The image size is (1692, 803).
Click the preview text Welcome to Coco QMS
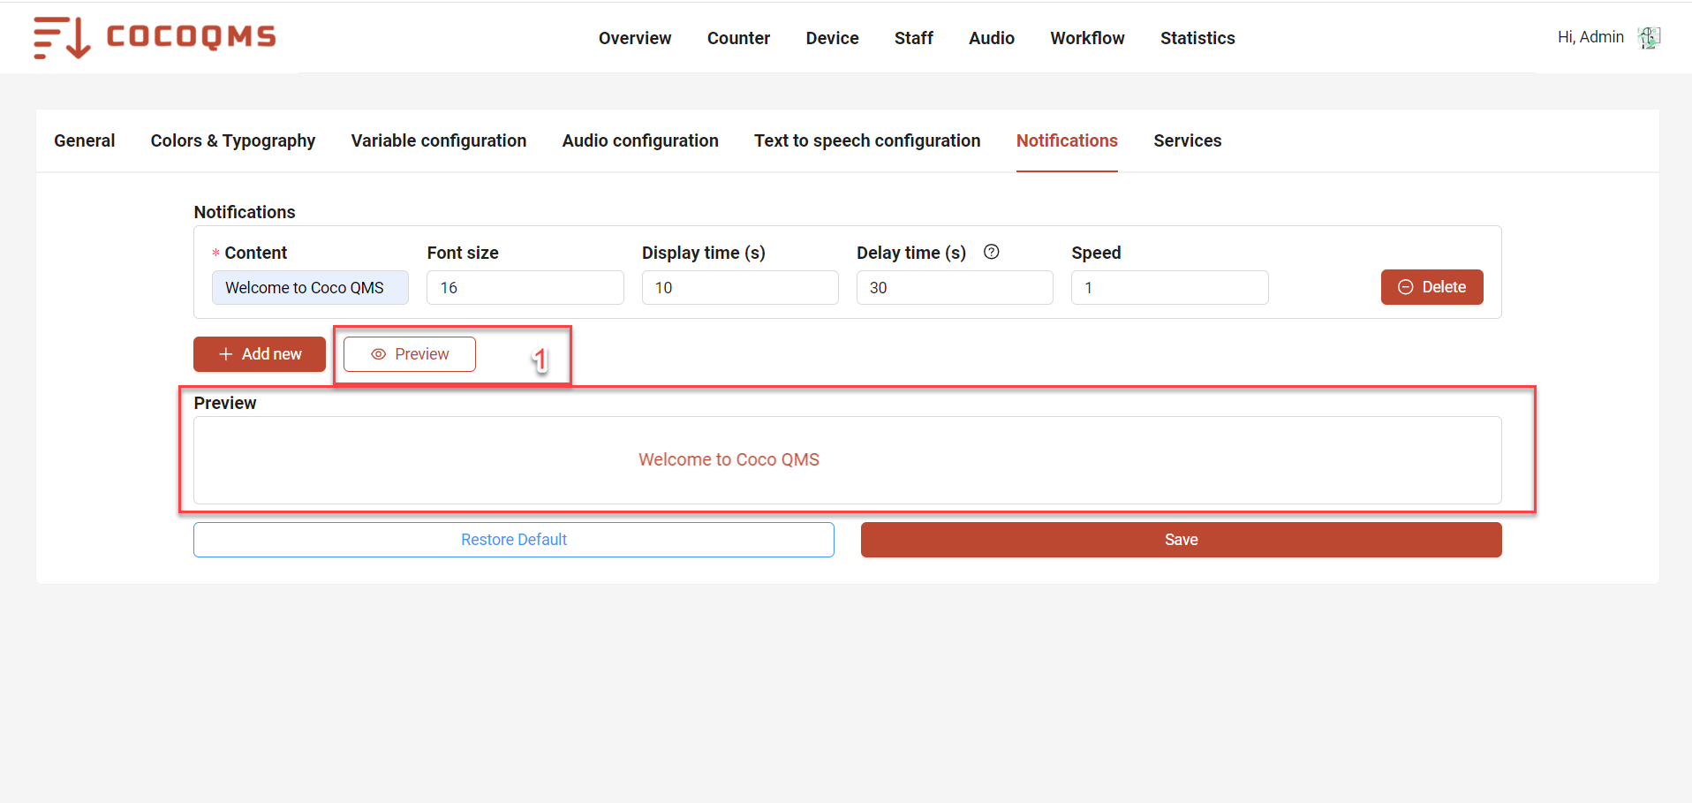click(x=729, y=459)
